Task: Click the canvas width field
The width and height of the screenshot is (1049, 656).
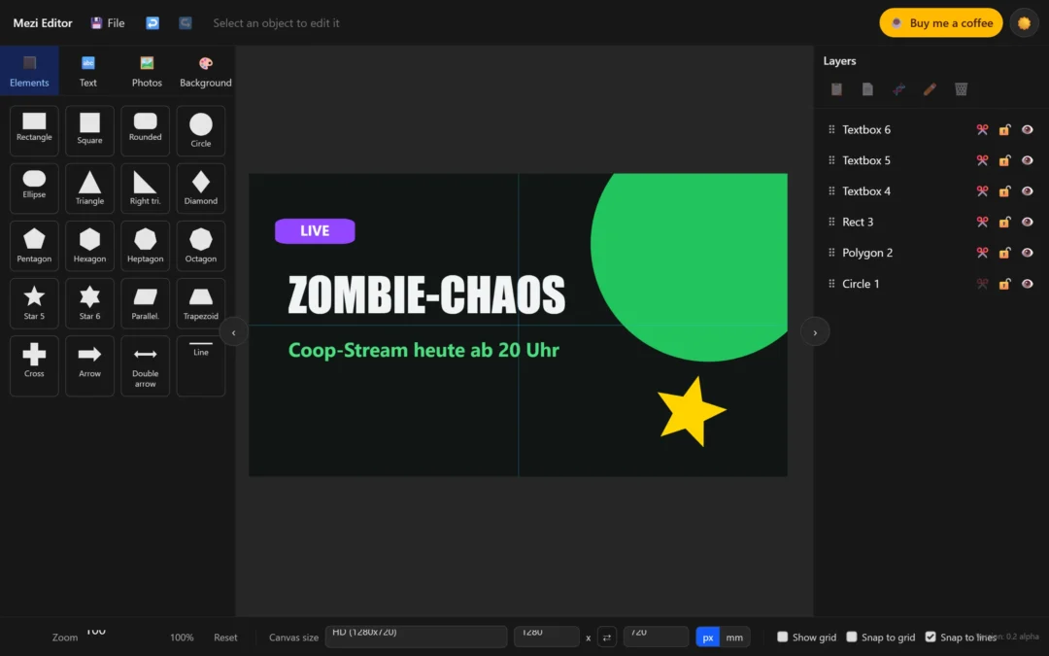Action: (547, 637)
